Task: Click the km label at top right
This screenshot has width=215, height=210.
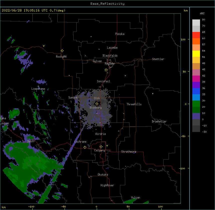Action: point(186,10)
